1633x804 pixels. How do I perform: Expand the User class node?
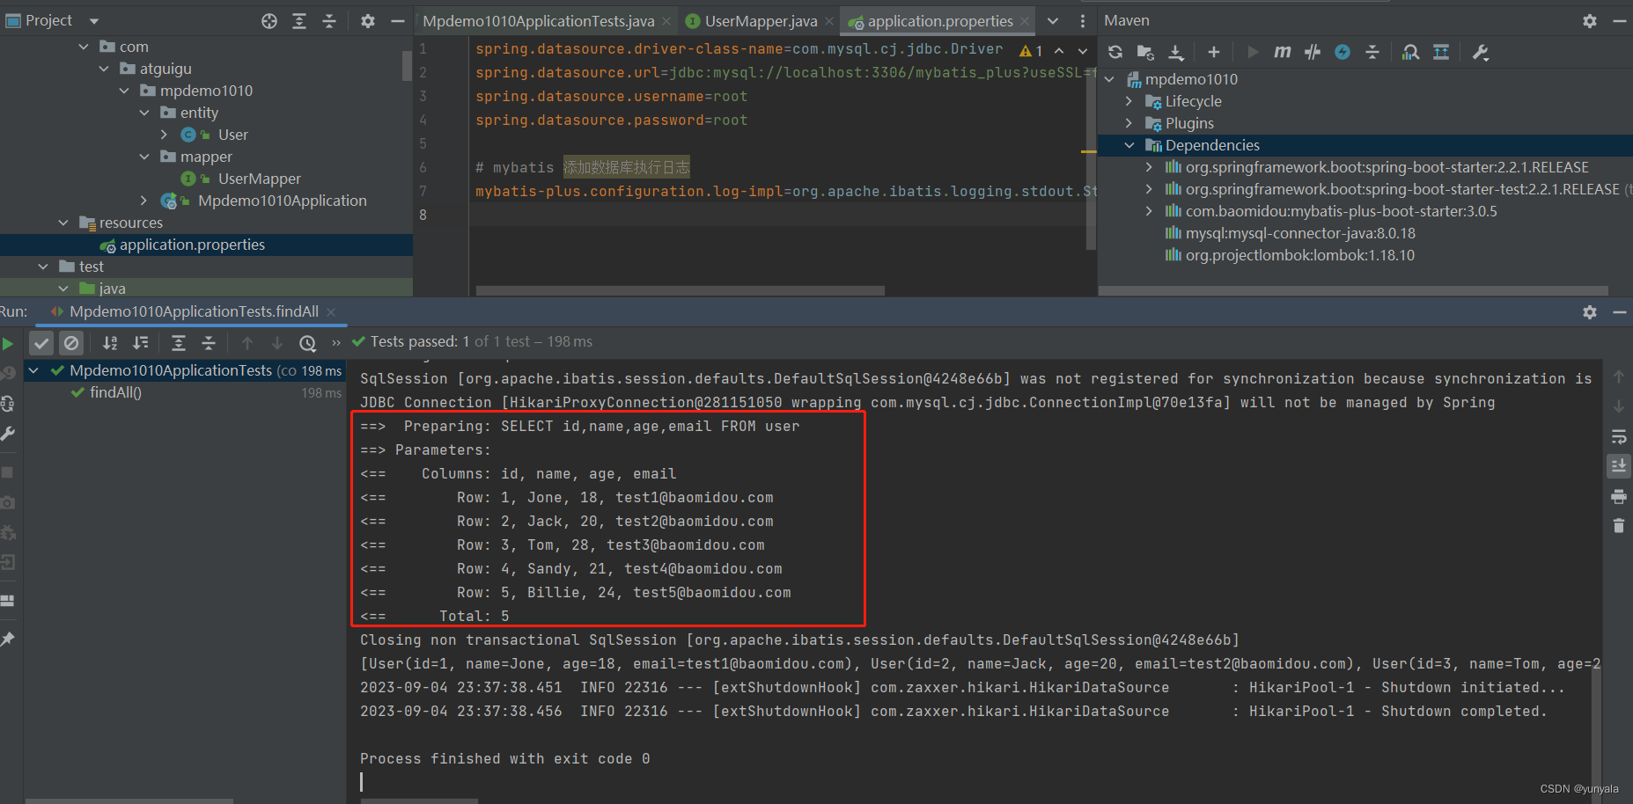click(x=164, y=135)
